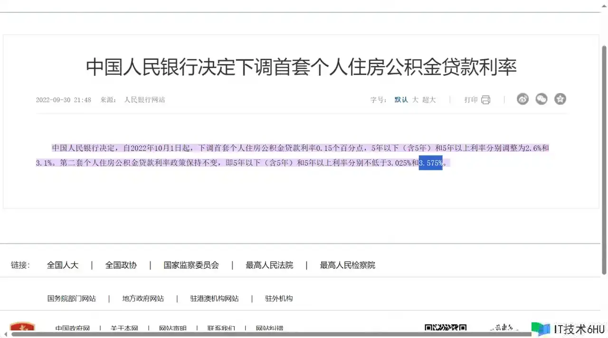Viewport: 608px width, 338px height.
Task: Click the red government emblem logo
Action: click(x=22, y=328)
